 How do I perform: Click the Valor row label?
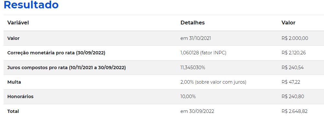coord(13,38)
